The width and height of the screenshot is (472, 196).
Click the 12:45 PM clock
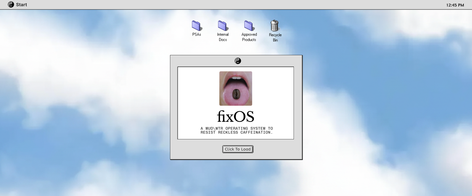click(455, 5)
